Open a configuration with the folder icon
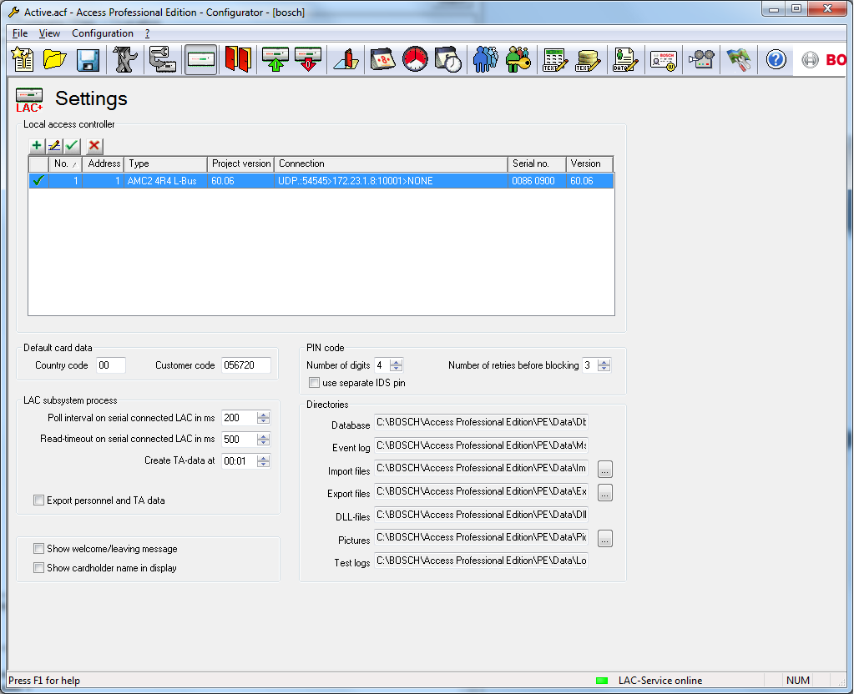This screenshot has width=854, height=694. [x=55, y=59]
